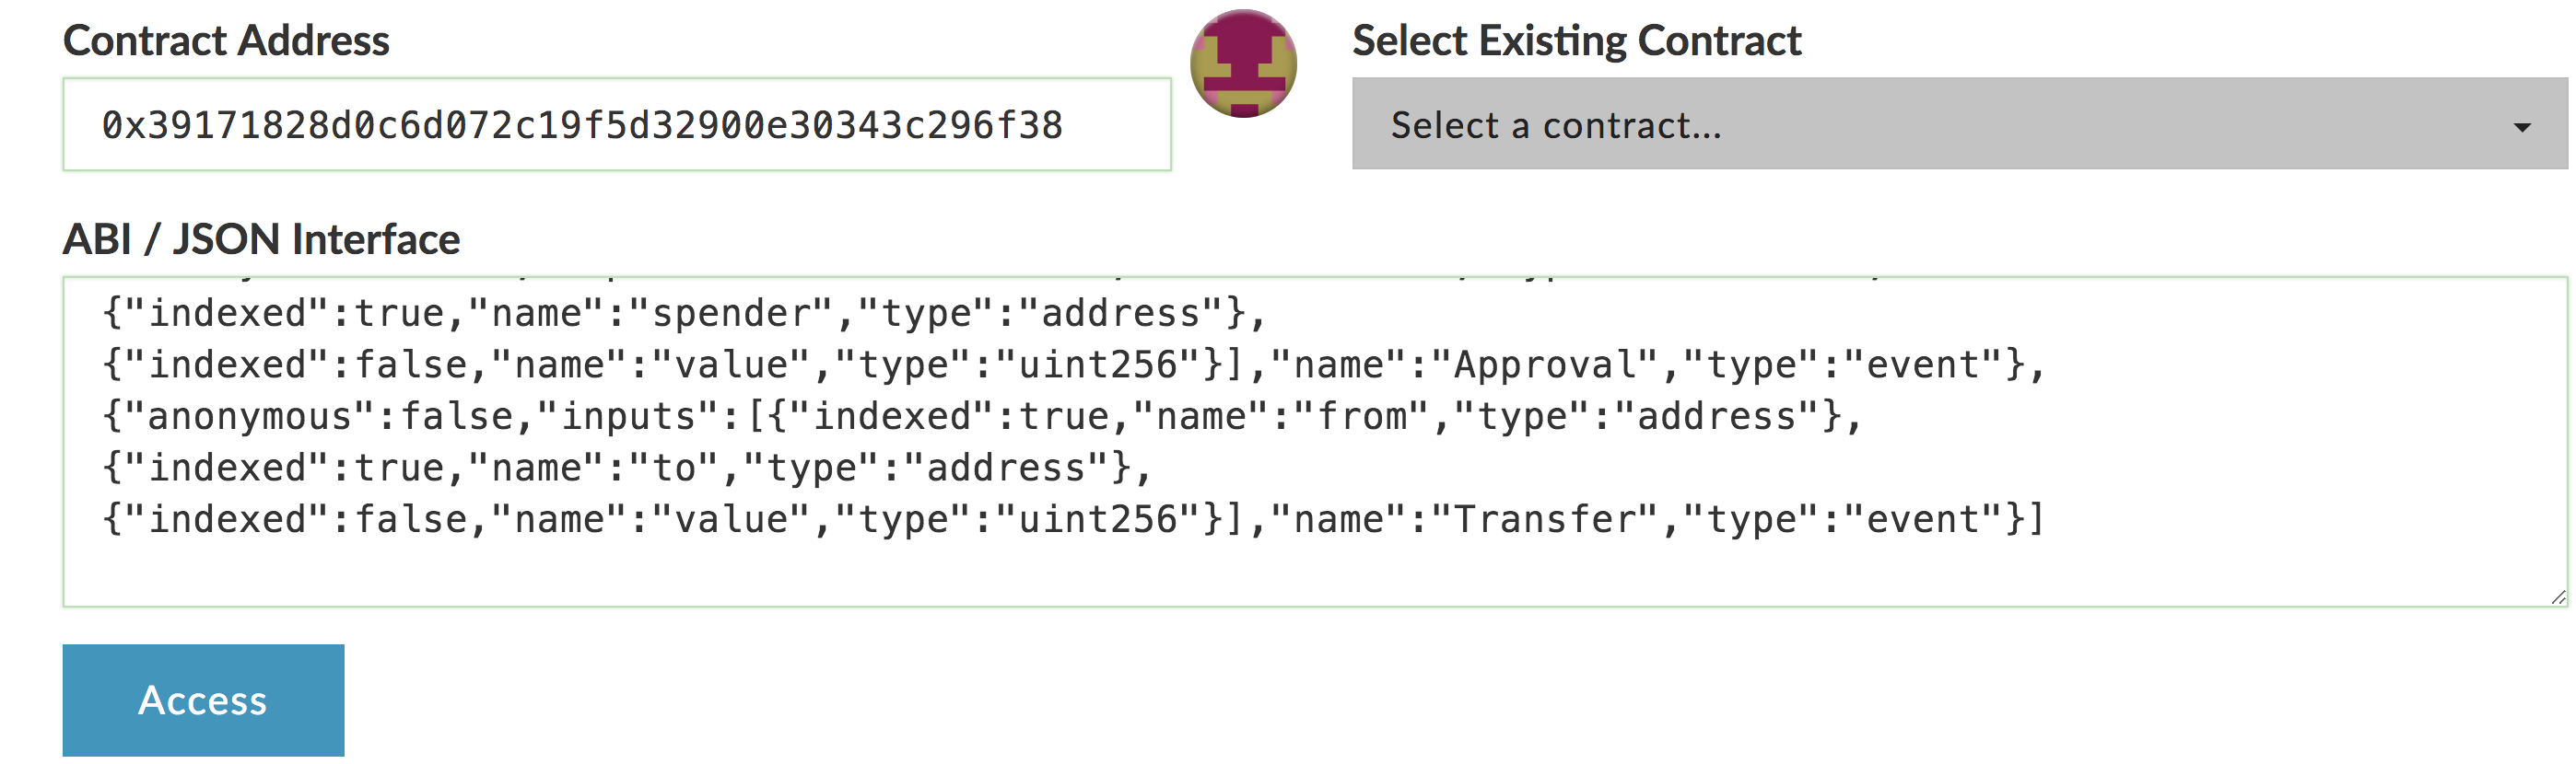
Task: Place cursor on "Approval" in the ABI
Action: 1545,365
